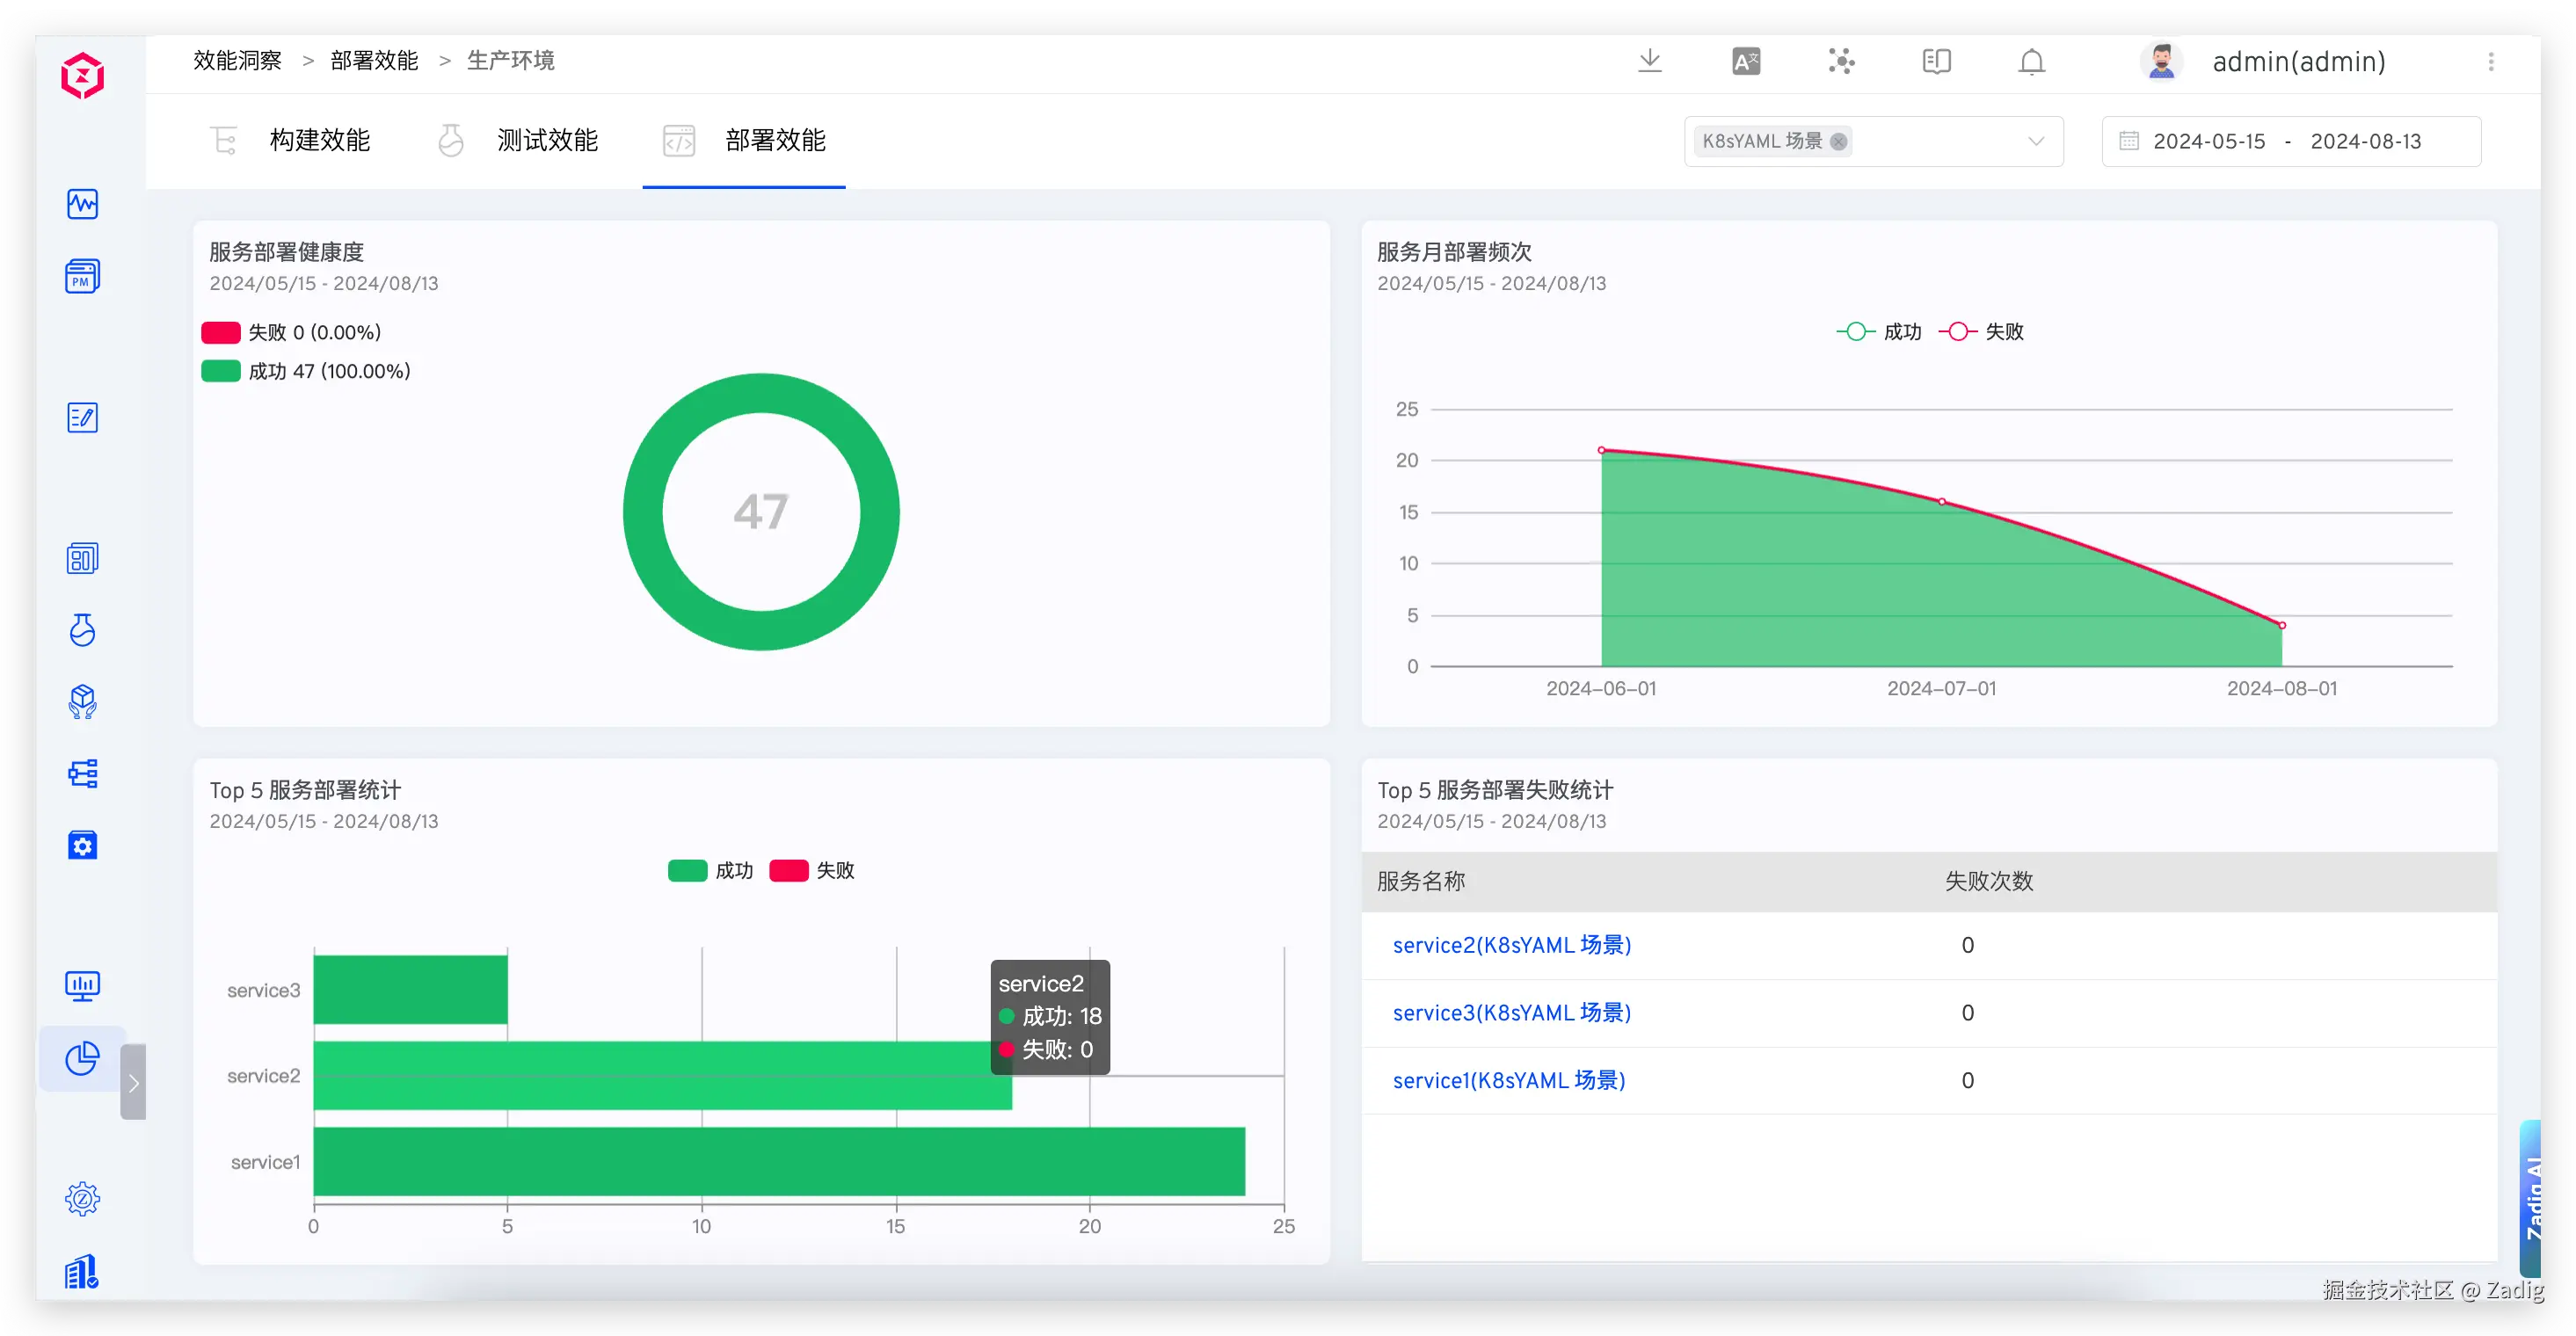Switch to the 测试效能 tab
This screenshot has width=2576, height=1336.
[547, 141]
